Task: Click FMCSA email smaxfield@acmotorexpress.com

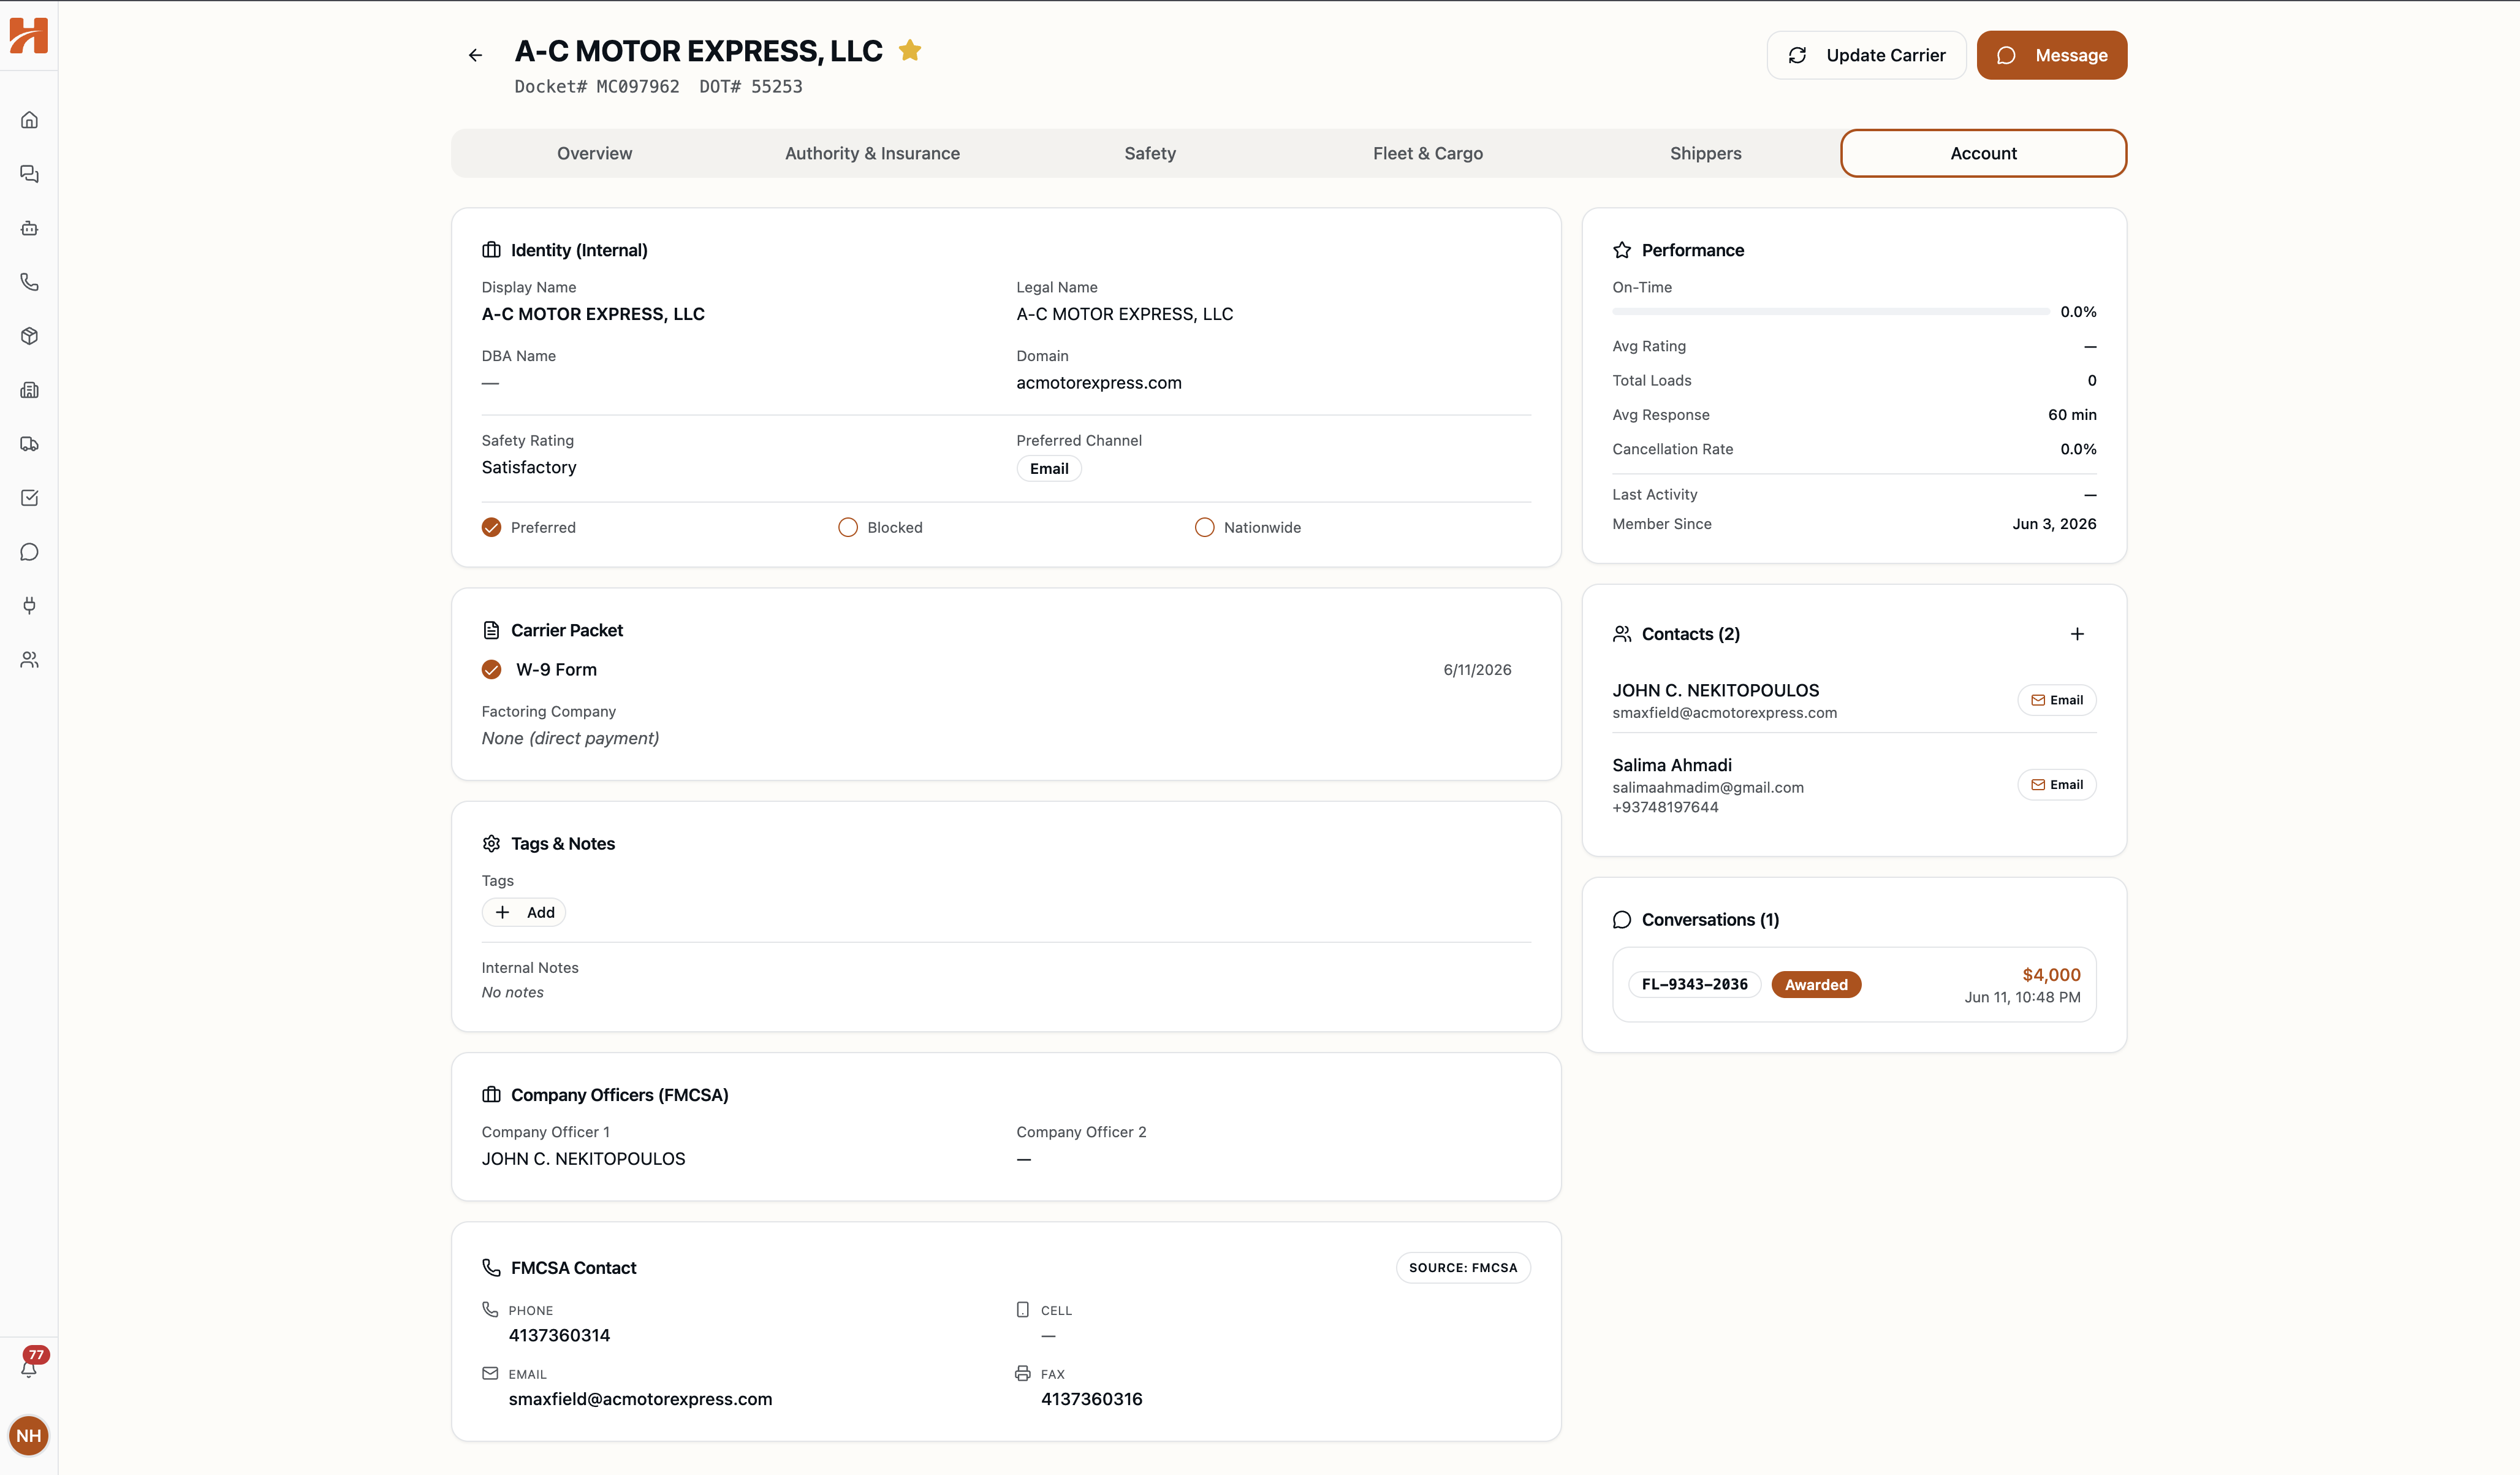Action: (640, 1400)
